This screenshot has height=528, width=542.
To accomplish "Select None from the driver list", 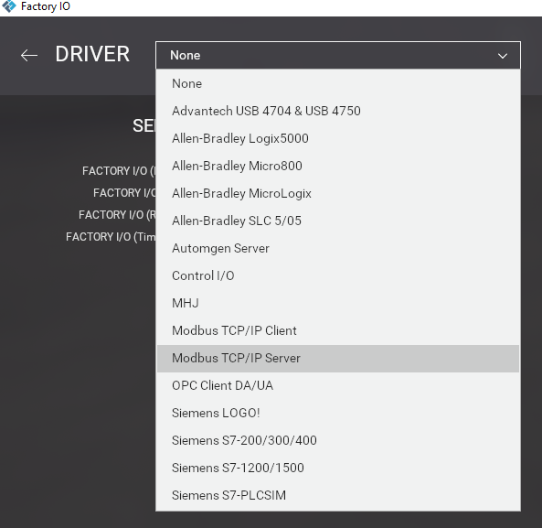I will 338,83.
